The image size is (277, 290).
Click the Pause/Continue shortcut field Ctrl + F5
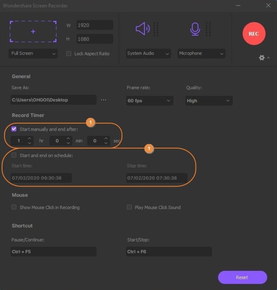pyautogui.click(x=53, y=252)
